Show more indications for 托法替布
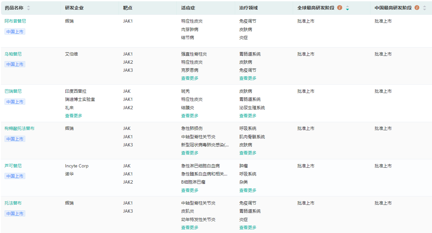The width and height of the screenshot is (432, 233). tap(190, 228)
